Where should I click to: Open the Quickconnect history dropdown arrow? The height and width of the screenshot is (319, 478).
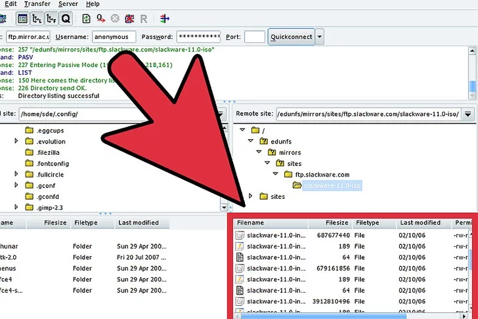click(x=320, y=37)
